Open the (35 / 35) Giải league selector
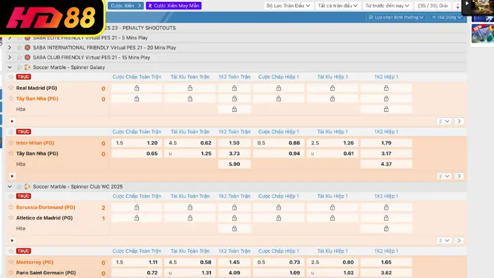This screenshot has width=494, height=278. (x=433, y=6)
